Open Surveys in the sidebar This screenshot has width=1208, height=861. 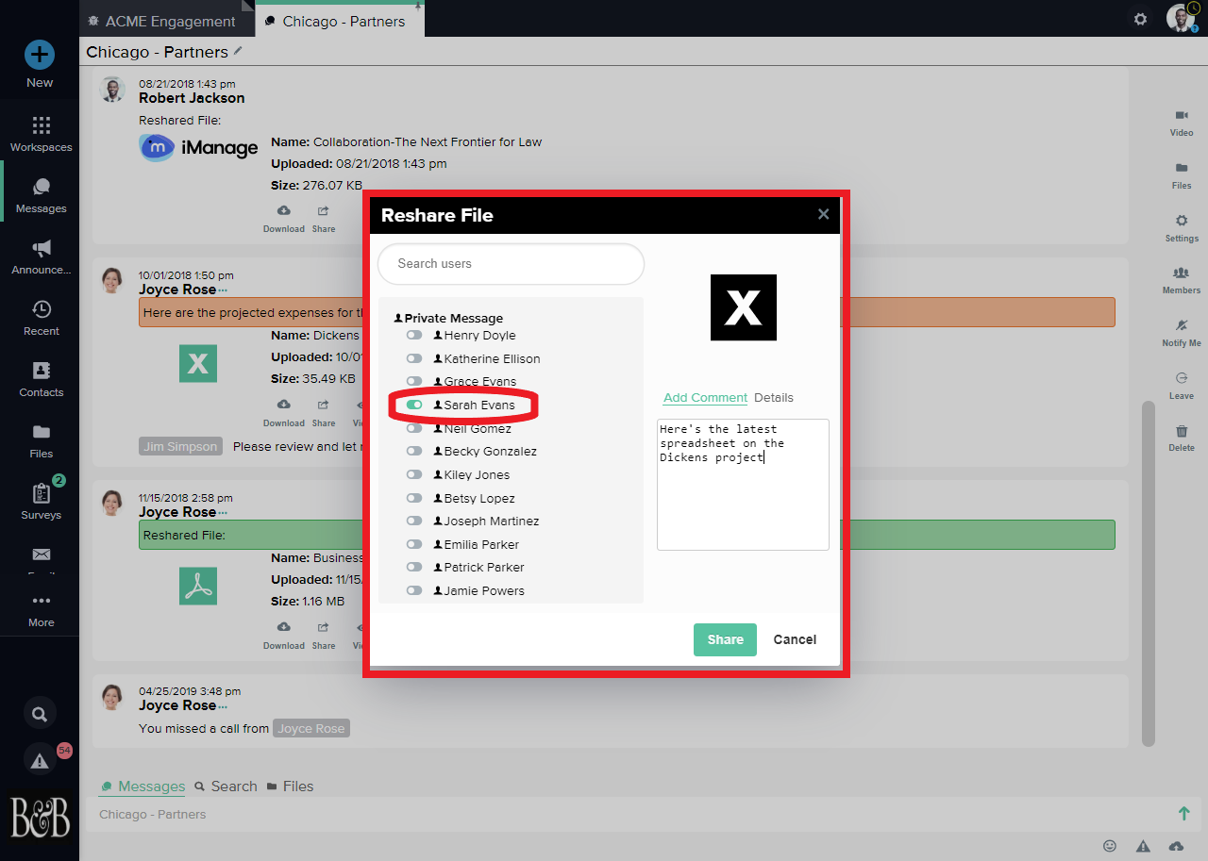41,493
